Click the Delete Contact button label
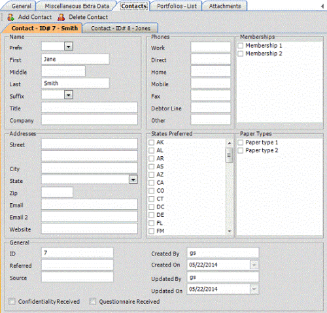Image resolution: width=327 pixels, height=313 pixels. pos(88,17)
